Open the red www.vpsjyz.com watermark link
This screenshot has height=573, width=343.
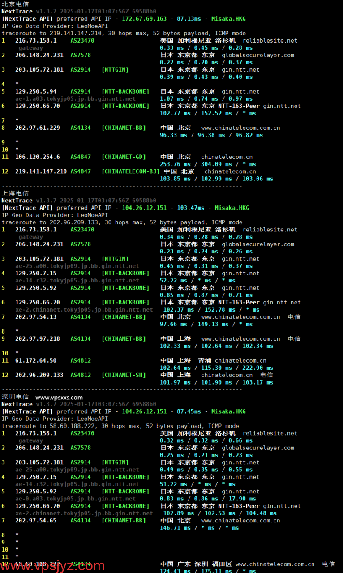pyautogui.click(x=52, y=566)
